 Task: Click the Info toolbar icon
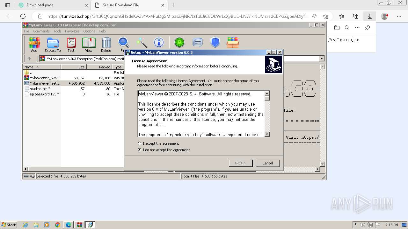(159, 42)
